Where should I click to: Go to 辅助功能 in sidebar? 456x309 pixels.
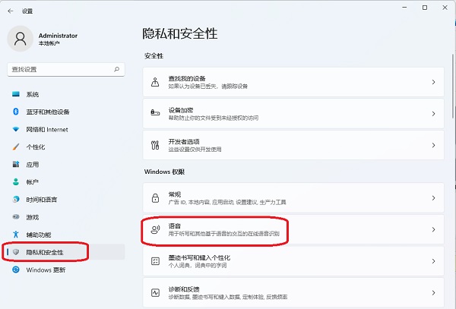coord(40,235)
